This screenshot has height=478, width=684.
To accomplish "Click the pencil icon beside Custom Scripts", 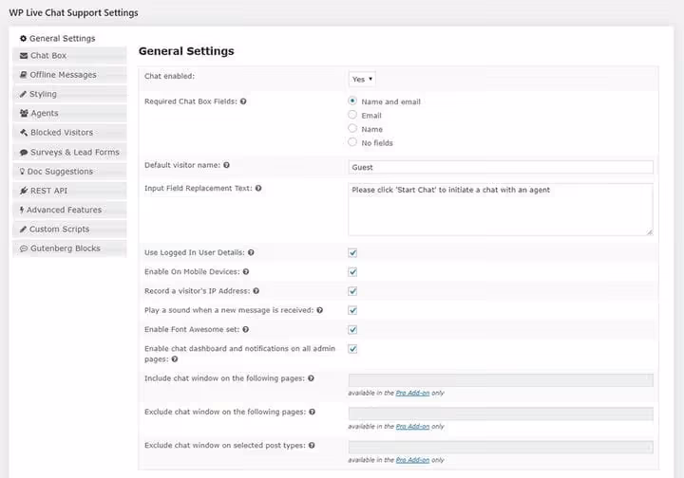I will click(23, 229).
